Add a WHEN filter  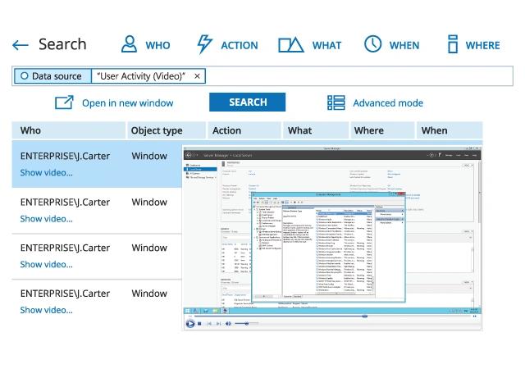pyautogui.click(x=392, y=44)
